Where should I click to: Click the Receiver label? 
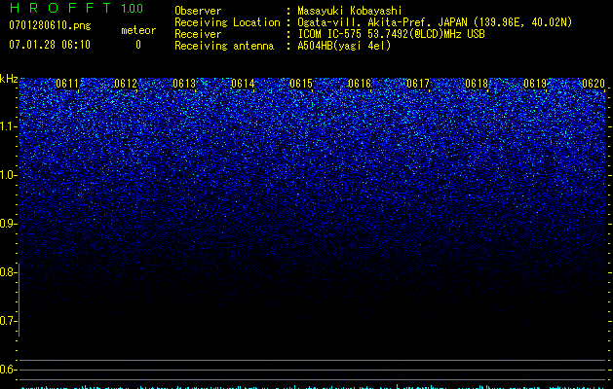198,34
